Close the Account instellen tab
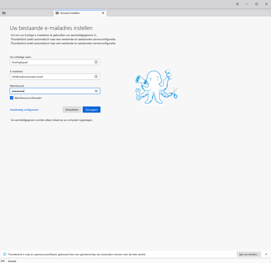The height and width of the screenshot is (263, 271). (x=103, y=13)
